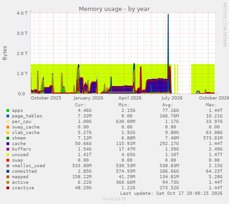Click the committed navy legend swatch
The height and width of the screenshot is (204, 229).
pos(8,171)
